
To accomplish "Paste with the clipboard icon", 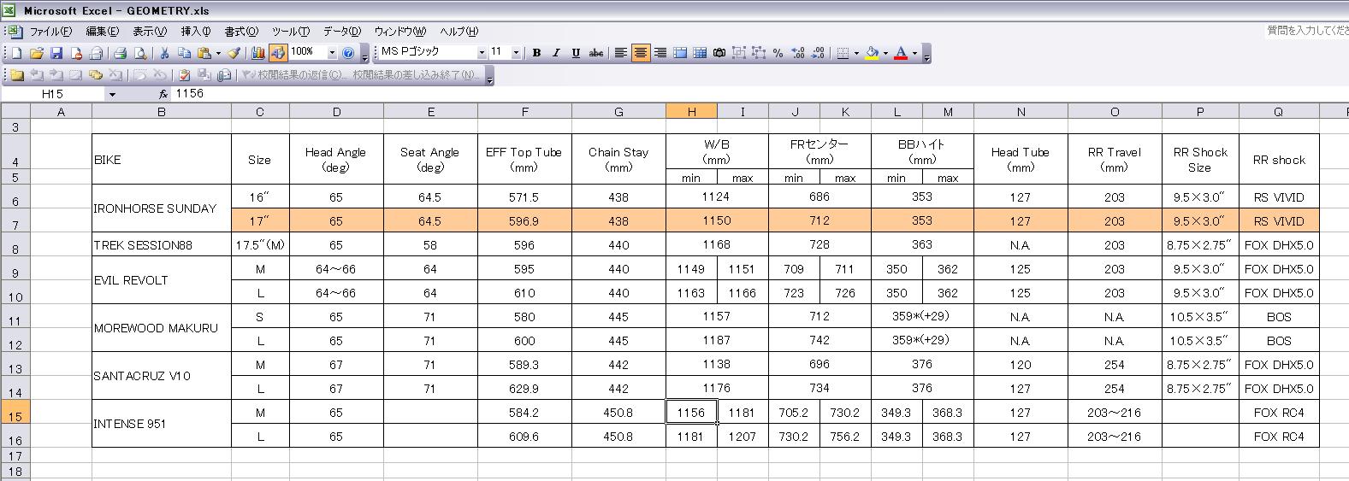I will click(x=204, y=53).
